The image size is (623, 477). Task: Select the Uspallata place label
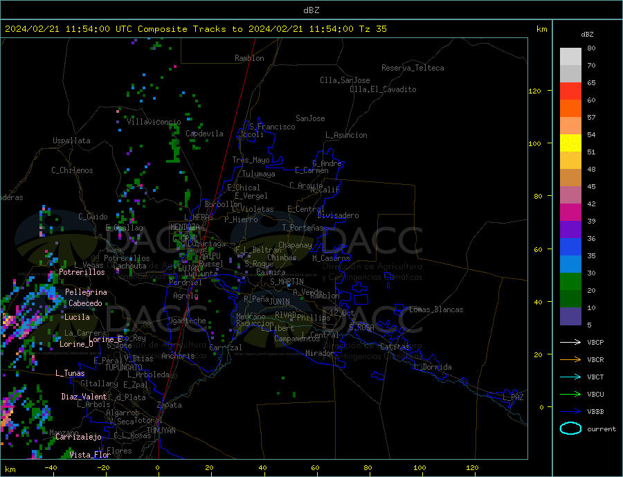click(x=71, y=141)
